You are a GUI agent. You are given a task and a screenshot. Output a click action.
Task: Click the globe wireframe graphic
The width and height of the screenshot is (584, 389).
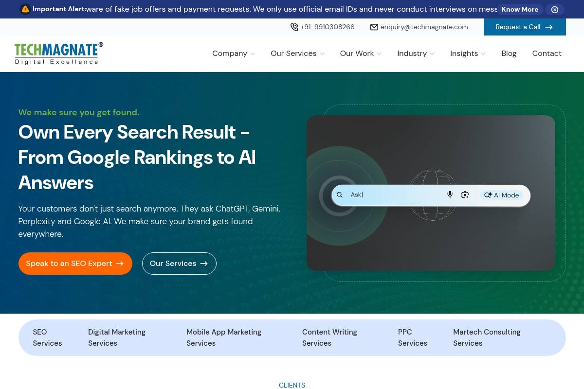click(433, 195)
